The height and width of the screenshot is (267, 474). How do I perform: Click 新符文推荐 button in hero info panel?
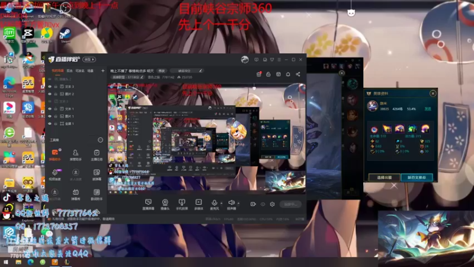coord(417,177)
